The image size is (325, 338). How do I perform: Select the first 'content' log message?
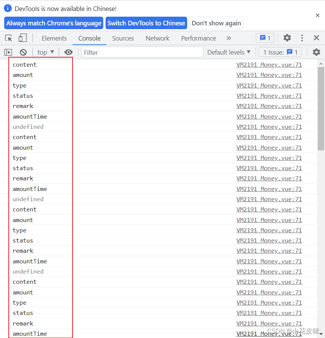tap(25, 65)
